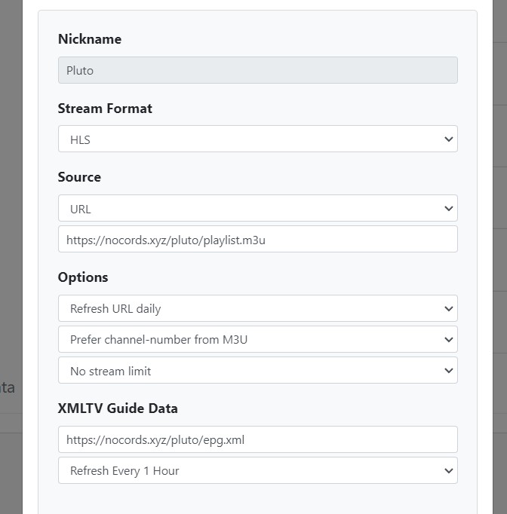Open the HLS stream format dropdown
Screen dimensions: 507x514
point(257,139)
